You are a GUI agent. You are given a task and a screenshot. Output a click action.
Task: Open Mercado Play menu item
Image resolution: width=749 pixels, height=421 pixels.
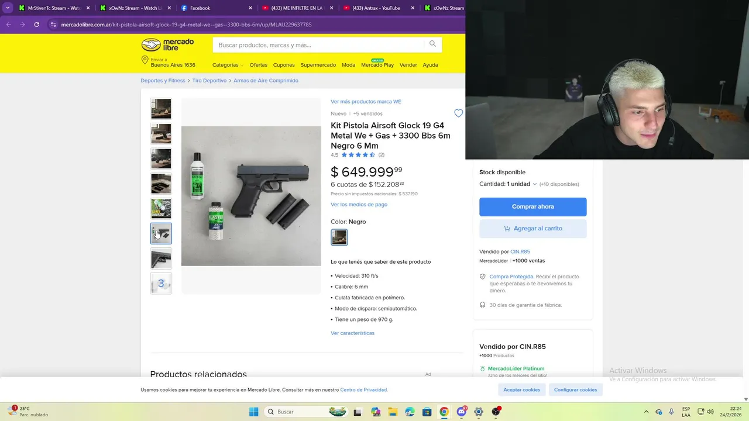pos(377,64)
